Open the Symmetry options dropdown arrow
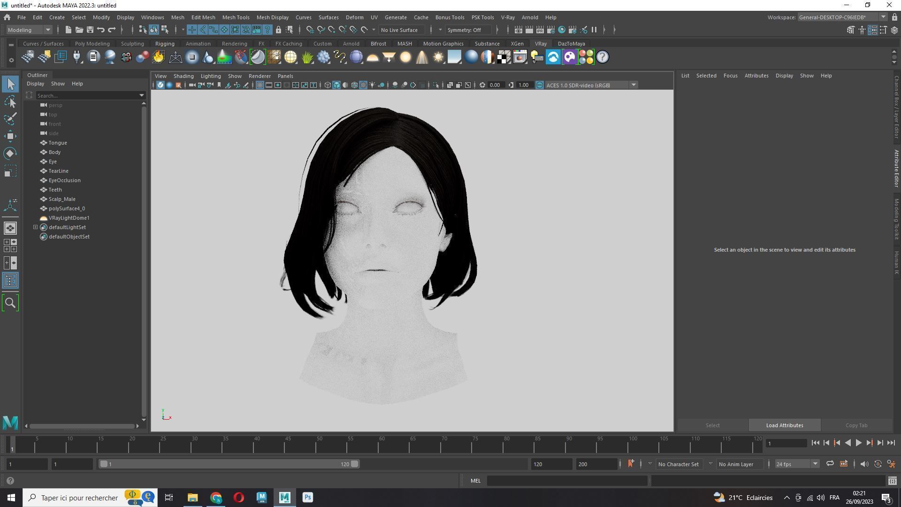The image size is (901, 507). pos(440,30)
